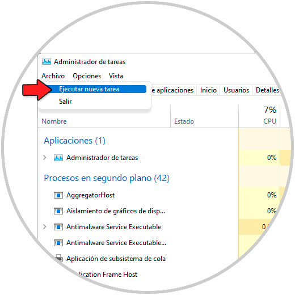Screen dimensions: 295x295
Task: Click the second Antimalware Service Executable icon
Action: 58,243
